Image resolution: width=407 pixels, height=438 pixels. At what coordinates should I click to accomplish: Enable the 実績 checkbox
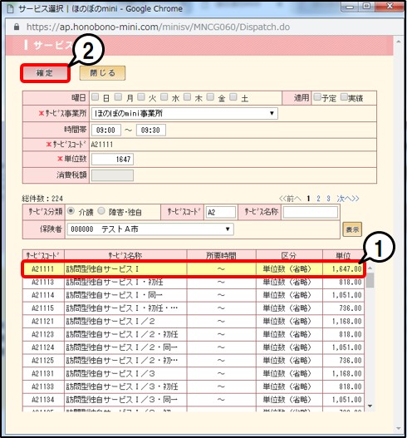point(344,97)
